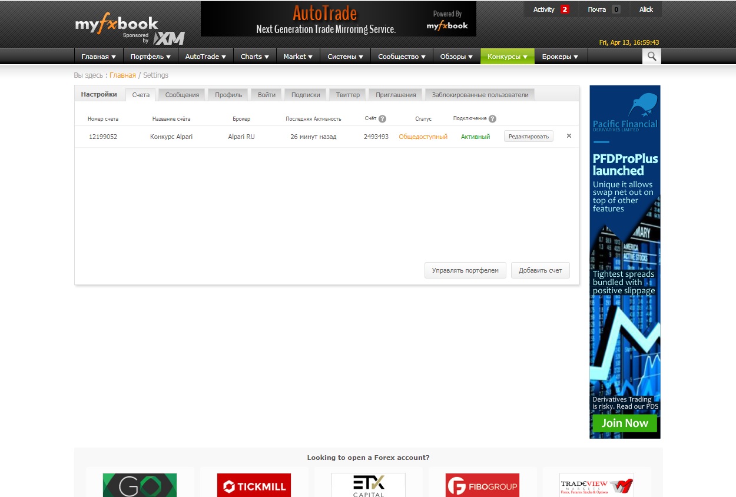Click the XM sponsor logo
Screen dimensions: 736x497
point(169,38)
